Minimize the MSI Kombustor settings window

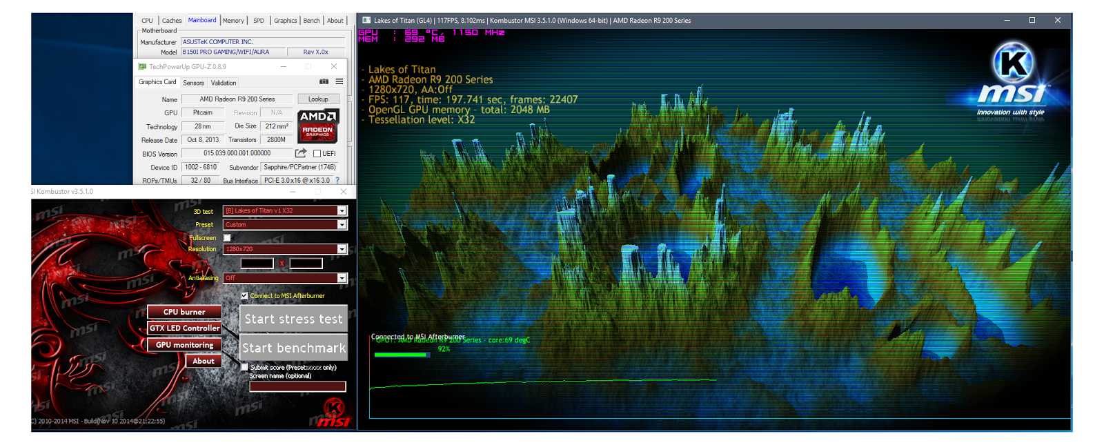coord(293,191)
